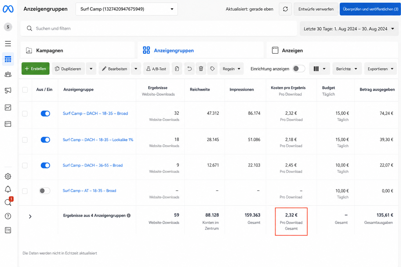This screenshot has height=267, width=401.
Task: Click the magnifier icon in the search field
Action: pyautogui.click(x=30, y=28)
